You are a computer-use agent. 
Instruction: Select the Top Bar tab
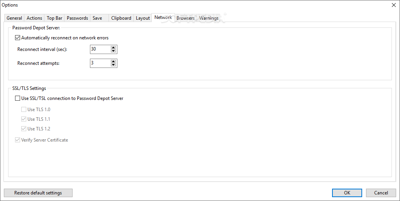click(x=54, y=18)
